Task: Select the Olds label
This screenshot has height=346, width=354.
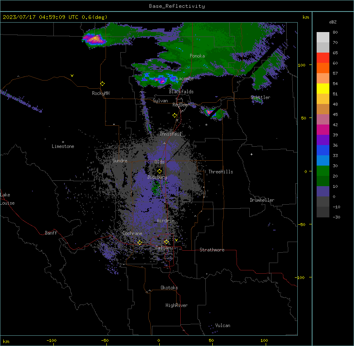Action: 159,162
